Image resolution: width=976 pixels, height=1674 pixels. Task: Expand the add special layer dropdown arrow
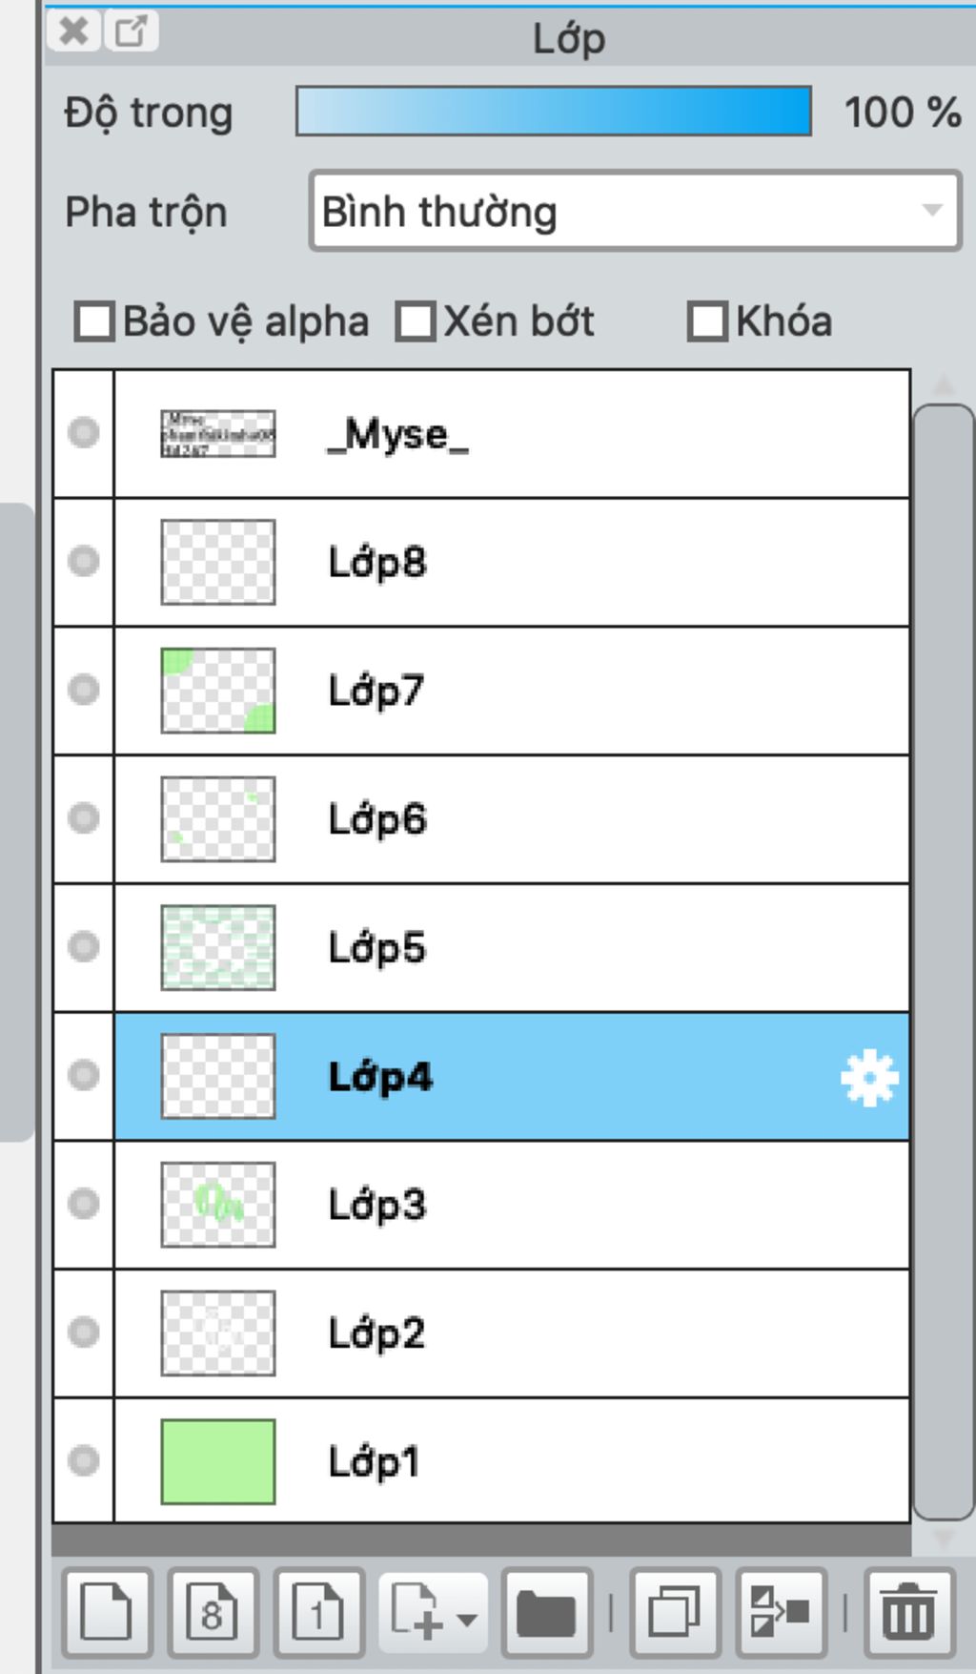467,1619
